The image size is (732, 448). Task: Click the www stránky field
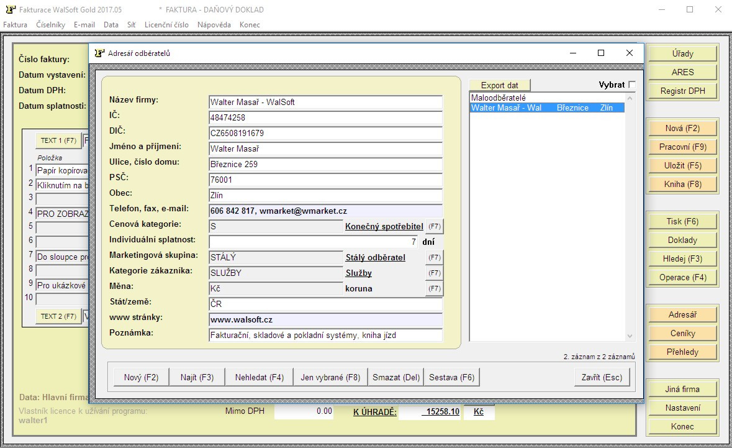pos(325,319)
